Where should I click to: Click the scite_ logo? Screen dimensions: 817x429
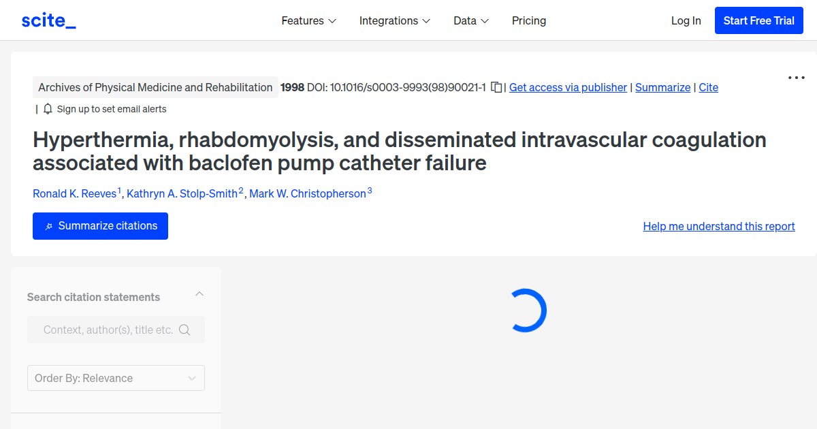tap(48, 20)
